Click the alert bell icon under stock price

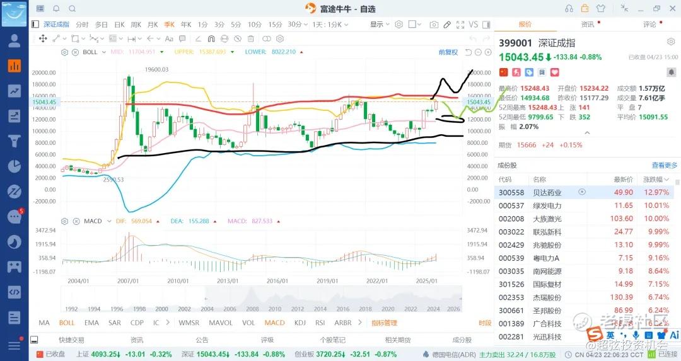point(671,72)
